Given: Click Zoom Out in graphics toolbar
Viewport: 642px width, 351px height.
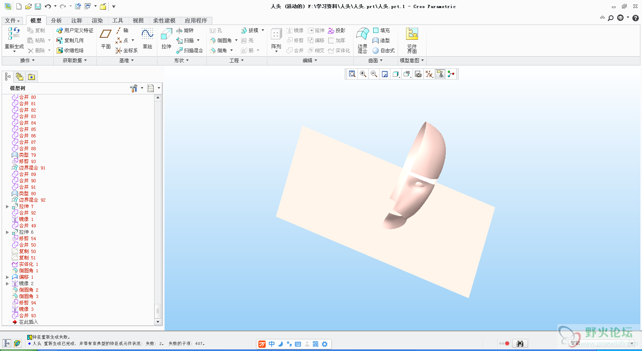Looking at the screenshot, I should pos(374,74).
